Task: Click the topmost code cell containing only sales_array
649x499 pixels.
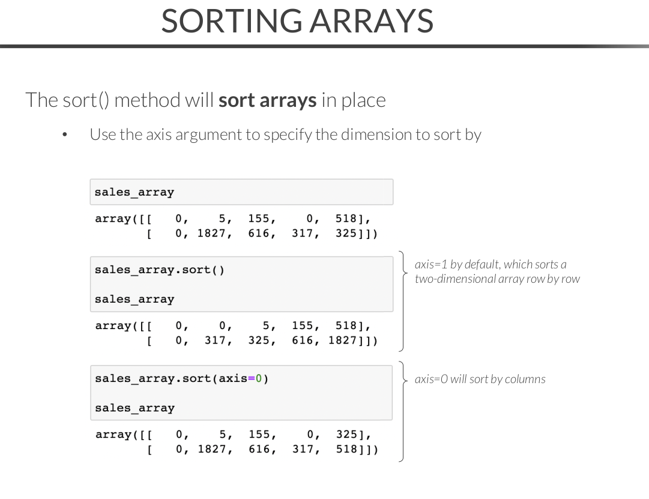Action: tap(241, 192)
